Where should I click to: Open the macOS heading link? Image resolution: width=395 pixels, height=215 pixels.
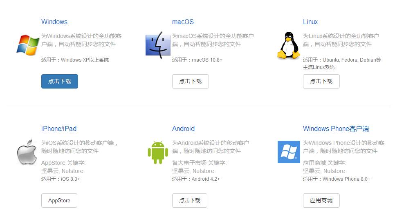pyautogui.click(x=183, y=22)
